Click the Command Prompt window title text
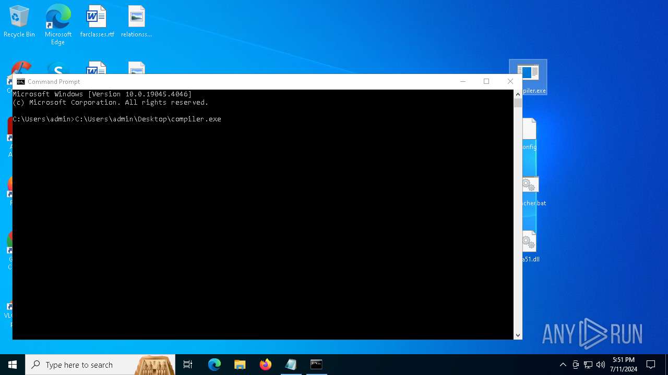 (54, 82)
